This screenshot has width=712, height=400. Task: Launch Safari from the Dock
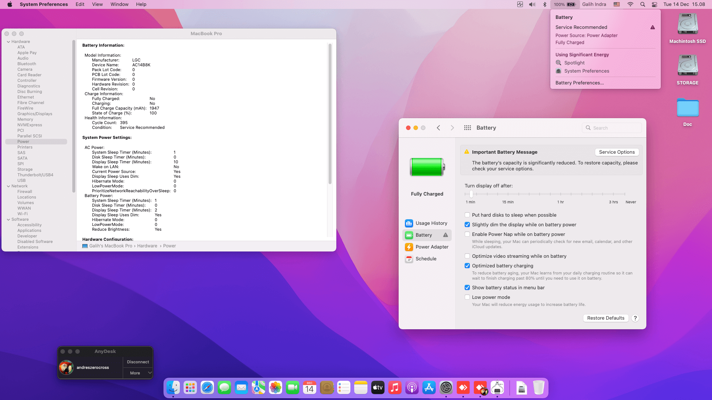click(x=207, y=388)
